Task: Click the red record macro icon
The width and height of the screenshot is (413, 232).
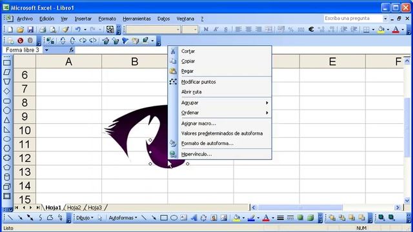Action: 20,41
